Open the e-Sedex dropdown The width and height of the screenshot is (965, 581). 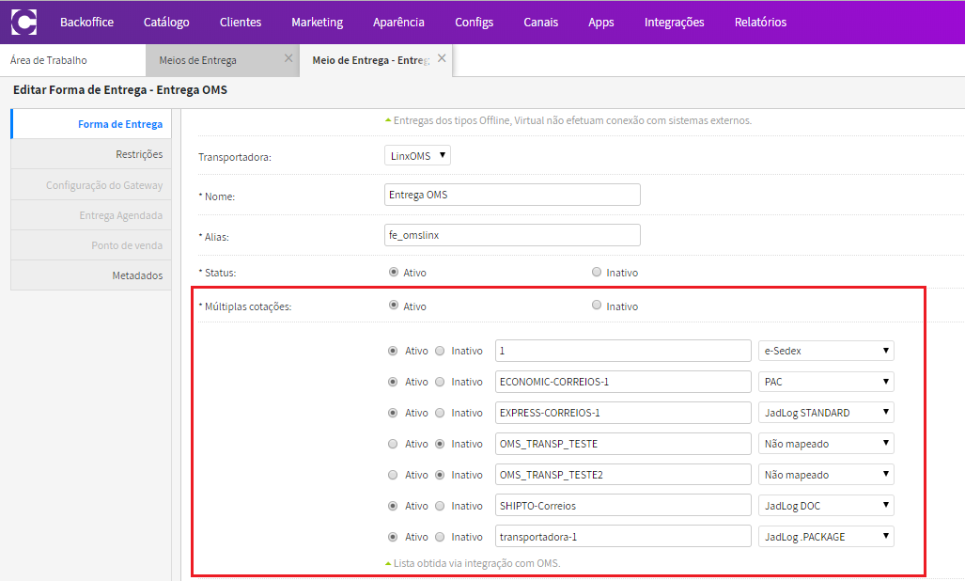[826, 351]
